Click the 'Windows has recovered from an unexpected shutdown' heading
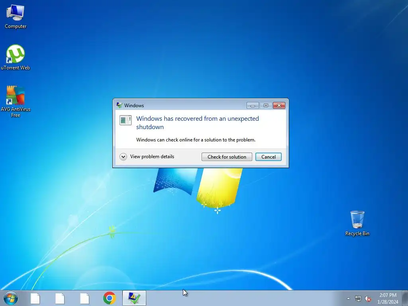408x306 pixels. click(x=198, y=123)
